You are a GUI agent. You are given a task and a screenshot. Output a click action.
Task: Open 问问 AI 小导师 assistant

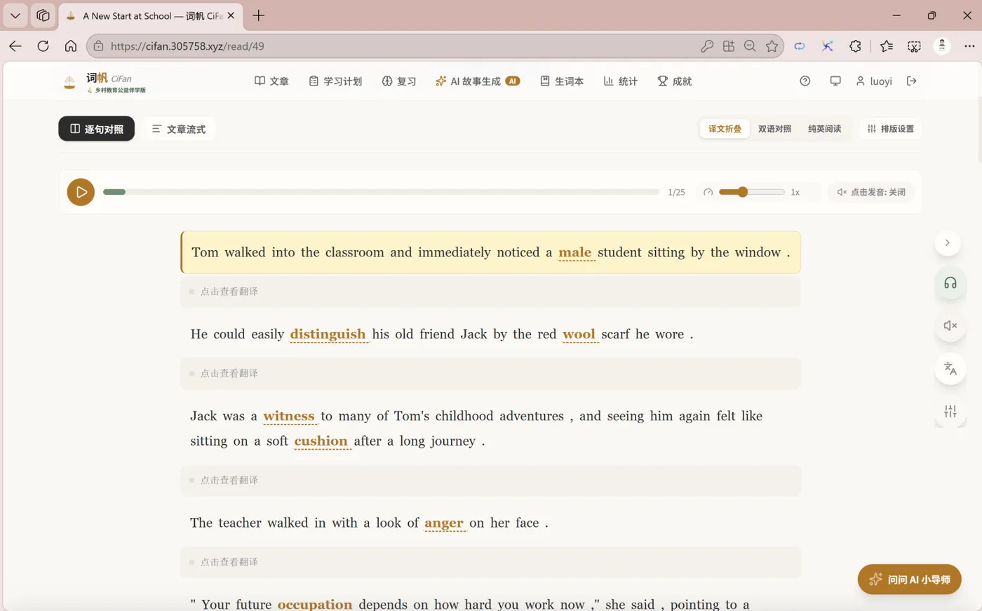[x=909, y=579]
